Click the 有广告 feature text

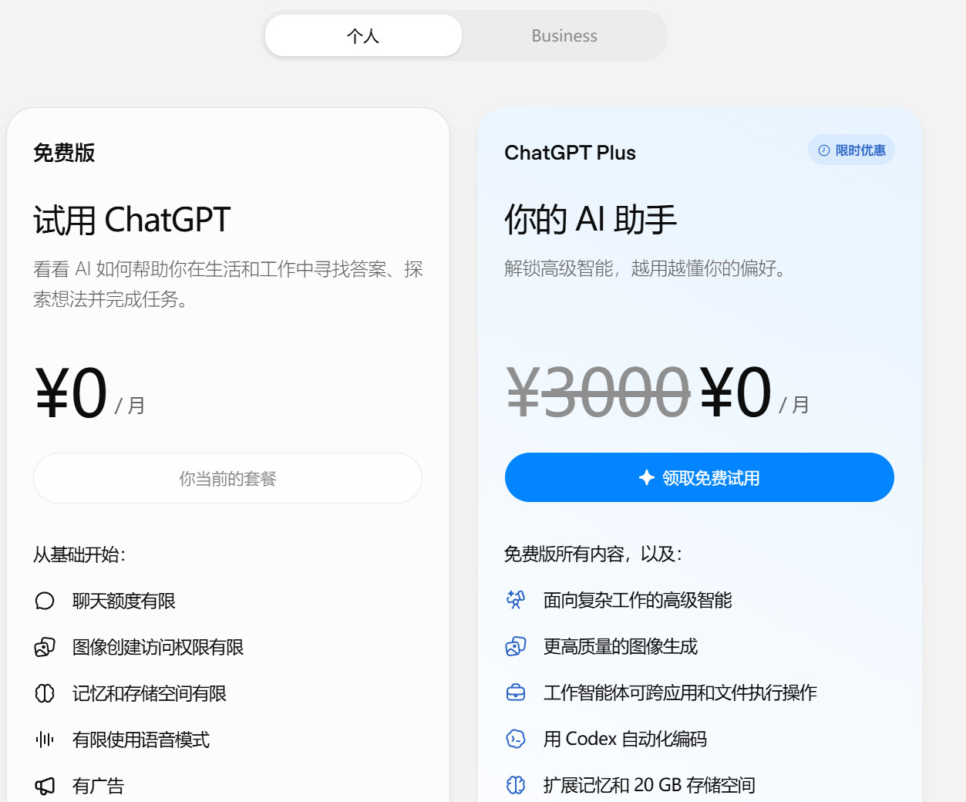tap(98, 786)
